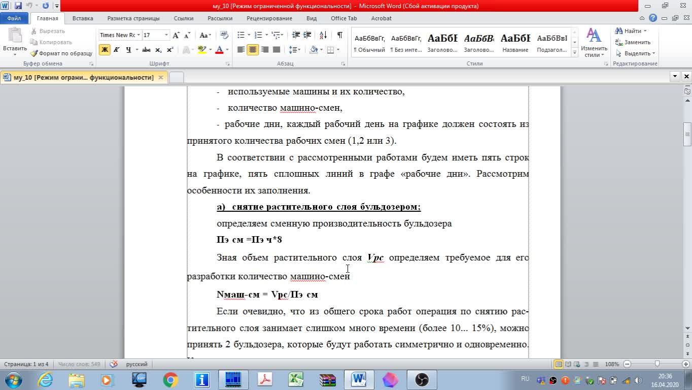
Task: Toggle italic formatting (К)
Action: point(117,50)
